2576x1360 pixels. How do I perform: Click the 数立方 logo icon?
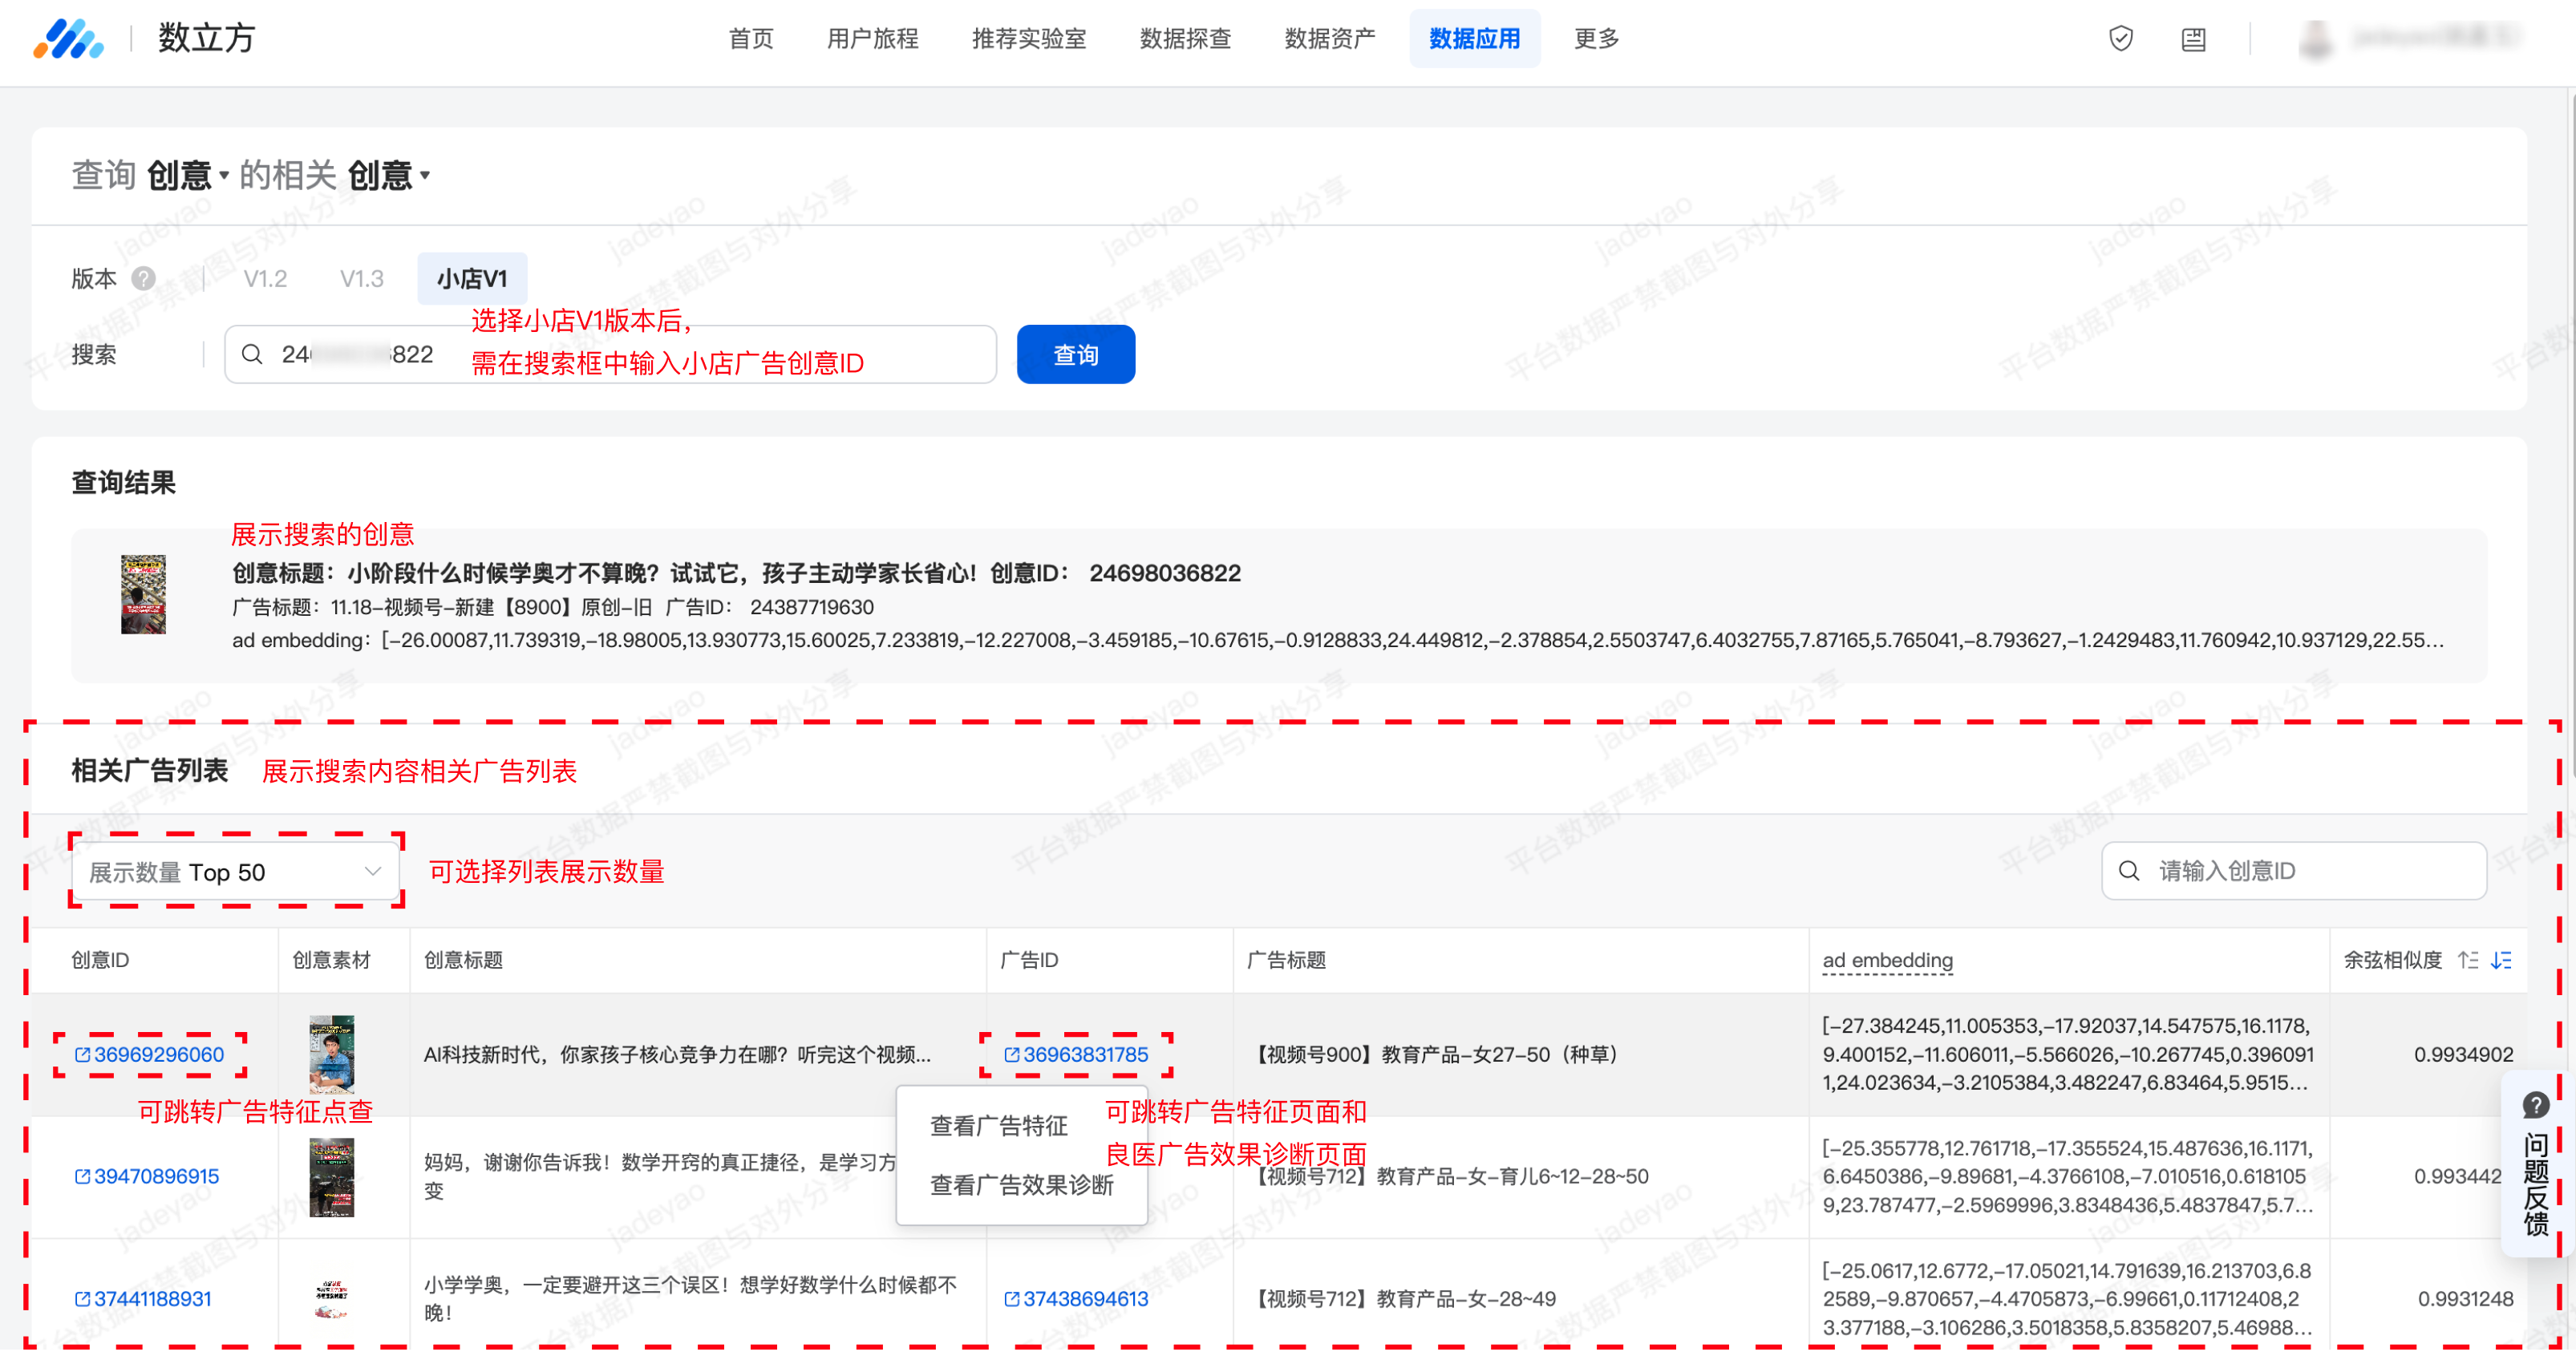pyautogui.click(x=67, y=39)
